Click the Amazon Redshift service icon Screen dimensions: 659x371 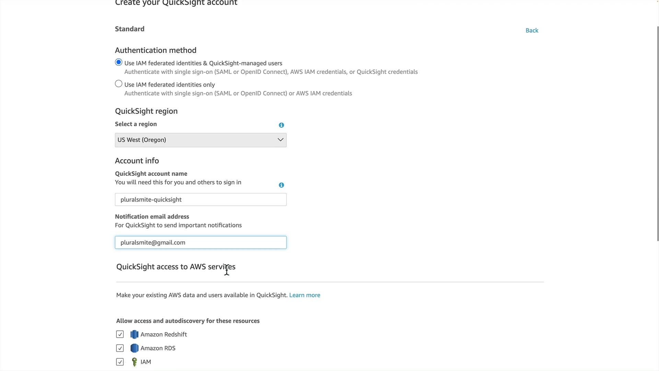135,334
